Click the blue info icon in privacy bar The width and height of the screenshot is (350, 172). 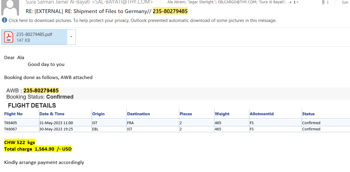[x=4, y=20]
